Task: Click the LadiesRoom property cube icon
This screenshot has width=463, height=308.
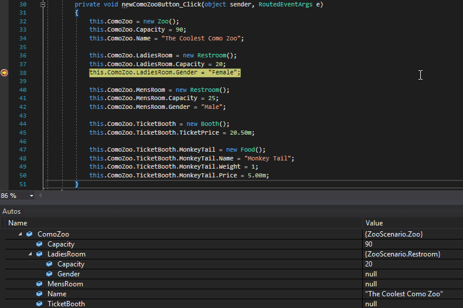Action: tap(39, 254)
